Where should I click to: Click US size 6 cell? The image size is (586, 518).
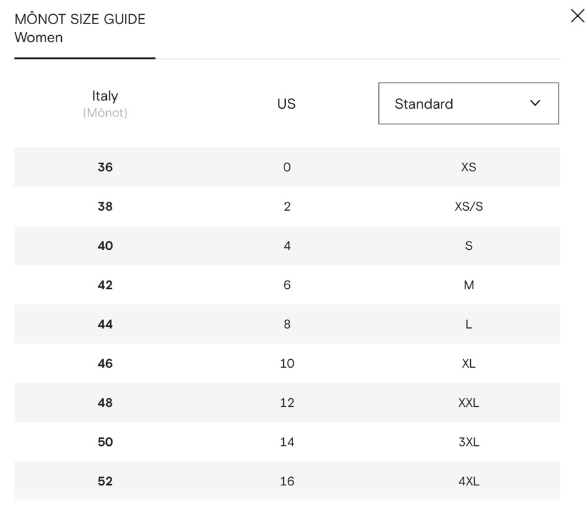(286, 285)
